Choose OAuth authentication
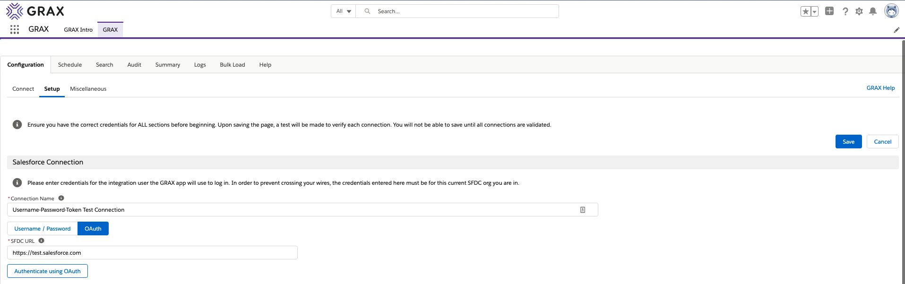 pos(93,229)
